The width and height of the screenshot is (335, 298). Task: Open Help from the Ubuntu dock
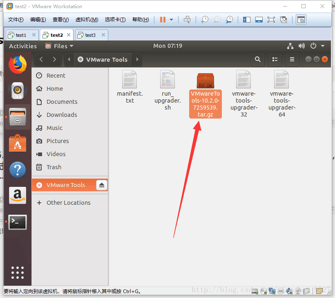18,170
